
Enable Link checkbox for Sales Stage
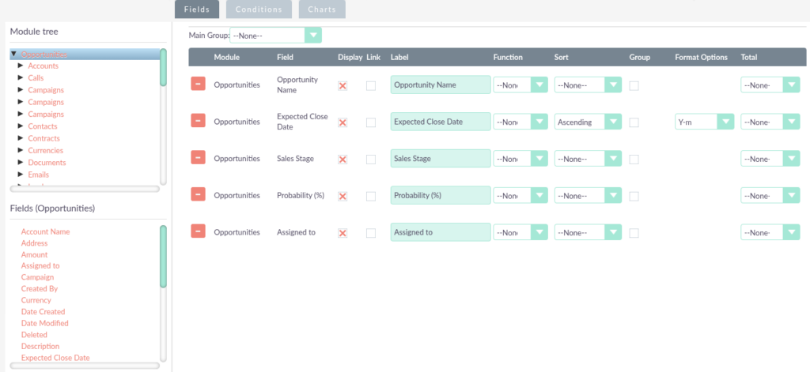371,160
